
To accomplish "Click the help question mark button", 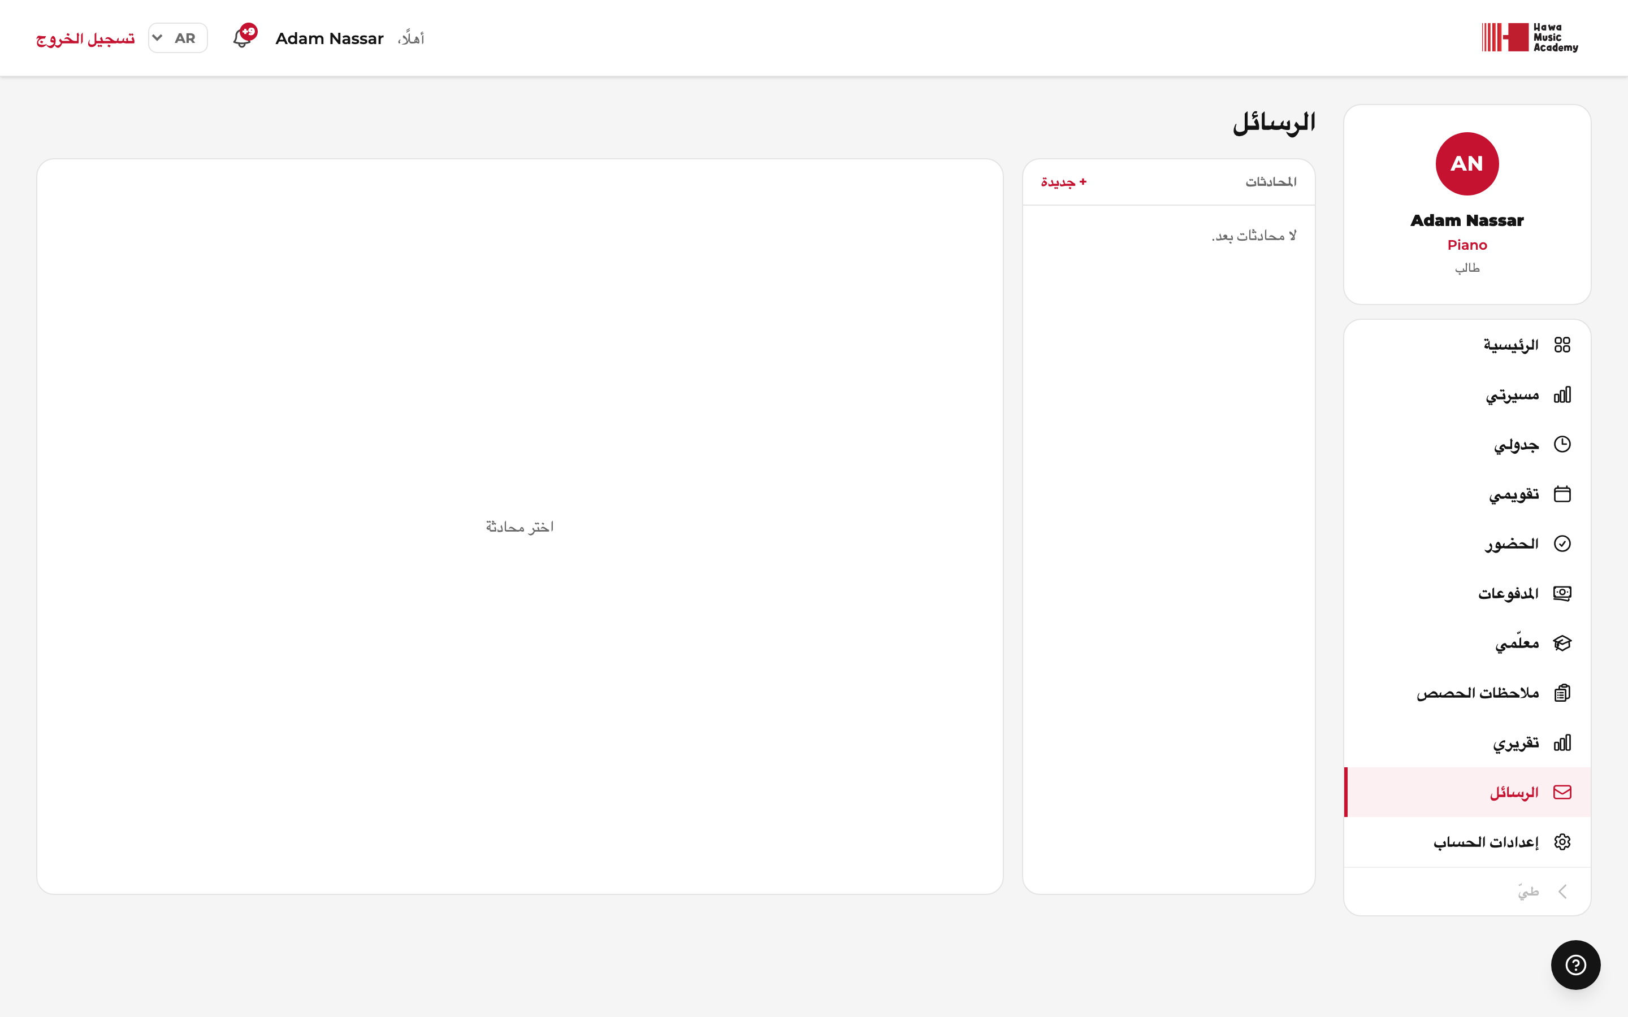I will (1575, 964).
